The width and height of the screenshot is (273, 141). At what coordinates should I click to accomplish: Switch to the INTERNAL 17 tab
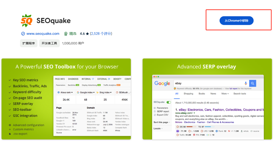pyautogui.click(x=88, y=79)
